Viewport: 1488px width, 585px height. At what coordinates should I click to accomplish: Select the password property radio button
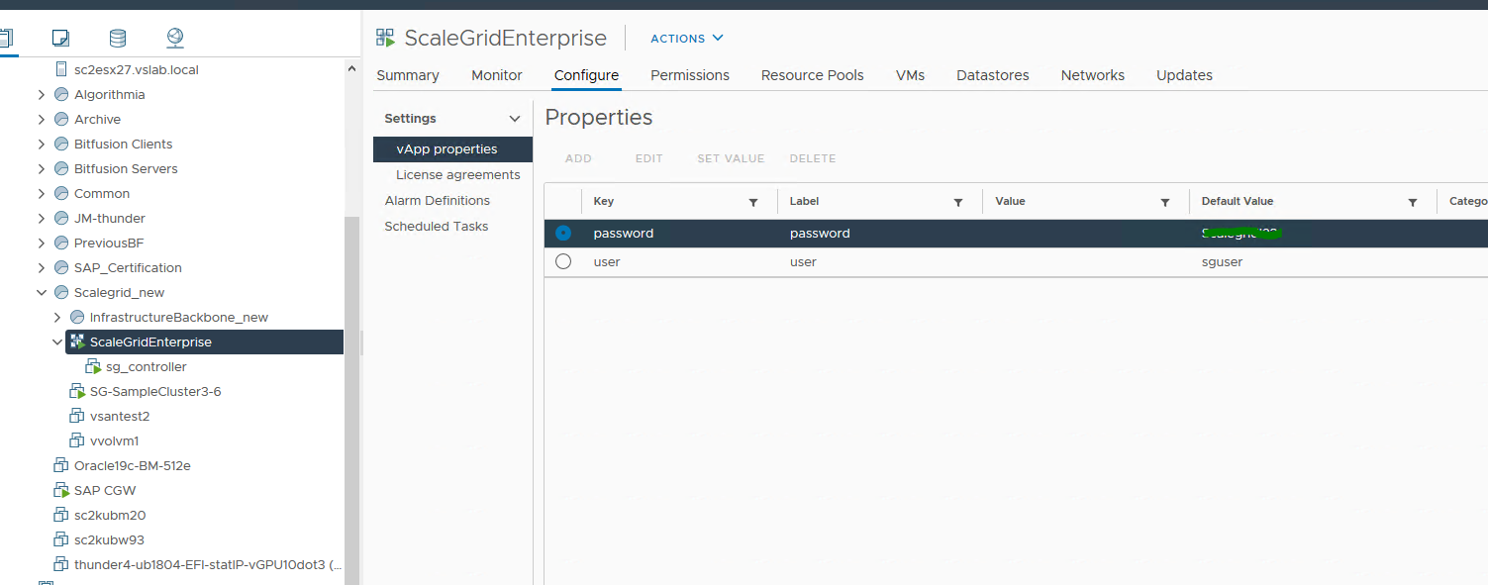(563, 234)
